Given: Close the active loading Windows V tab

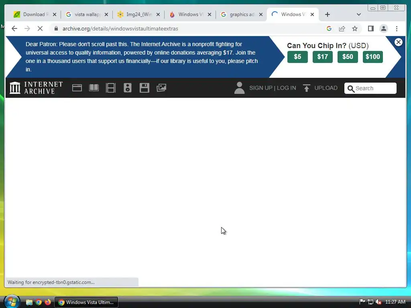Looking at the screenshot, I should [x=312, y=14].
